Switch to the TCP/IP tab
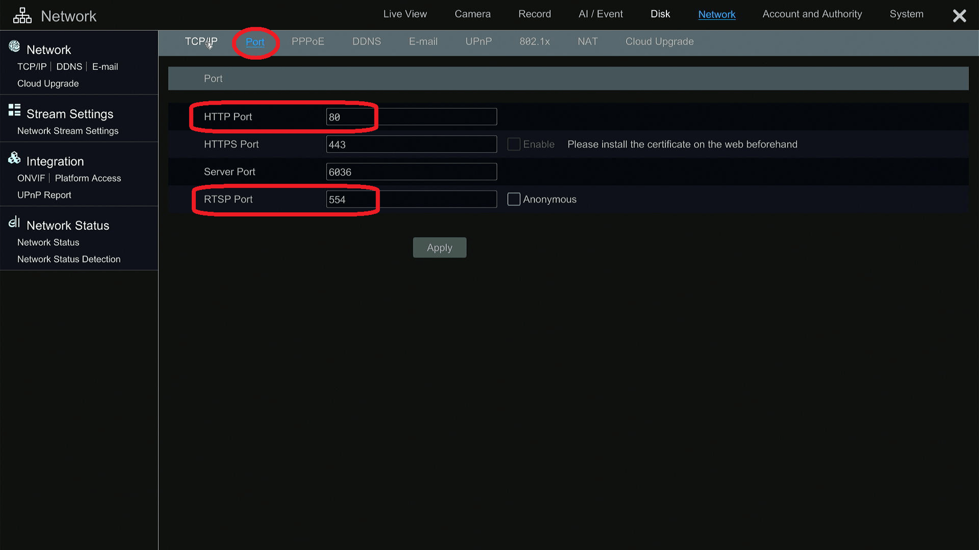Image resolution: width=979 pixels, height=550 pixels. click(200, 41)
